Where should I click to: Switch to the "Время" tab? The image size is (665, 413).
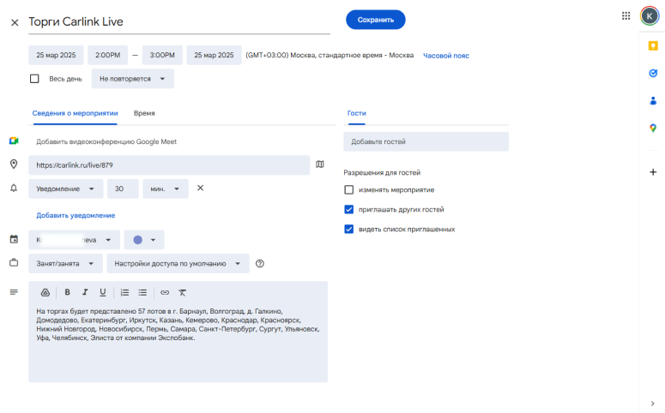[x=144, y=113]
